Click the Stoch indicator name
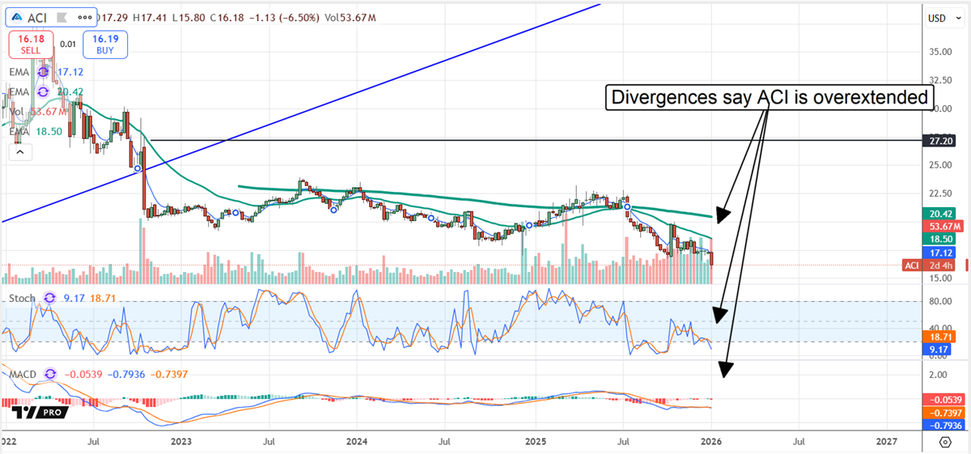 tap(23, 298)
